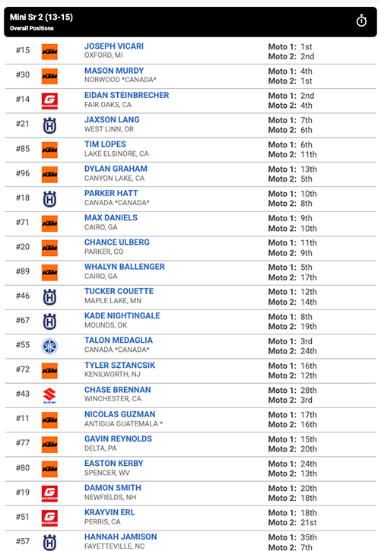Click Husqvarna logo beside Parker Hatt

49,199
